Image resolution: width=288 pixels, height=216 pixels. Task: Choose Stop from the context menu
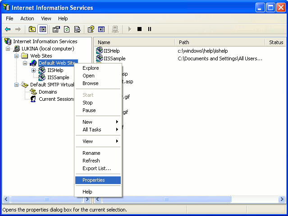[98, 103]
